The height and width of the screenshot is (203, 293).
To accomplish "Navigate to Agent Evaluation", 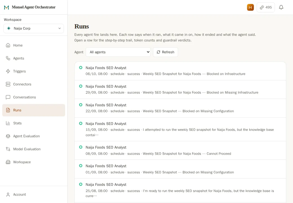I will pos(34,136).
